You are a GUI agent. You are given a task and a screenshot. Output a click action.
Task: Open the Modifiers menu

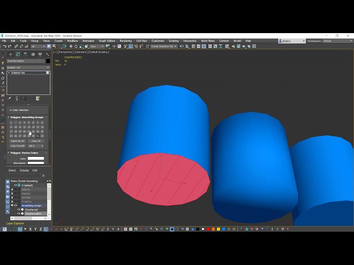click(x=72, y=41)
